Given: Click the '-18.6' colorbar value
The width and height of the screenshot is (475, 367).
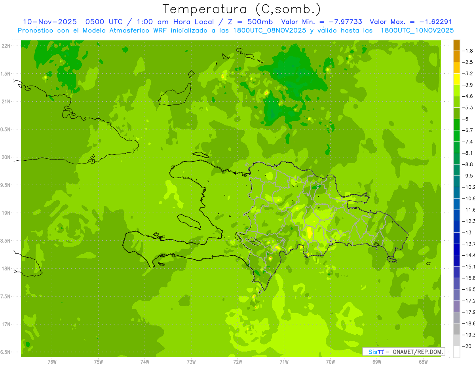Looking at the screenshot, I should click(x=468, y=323).
